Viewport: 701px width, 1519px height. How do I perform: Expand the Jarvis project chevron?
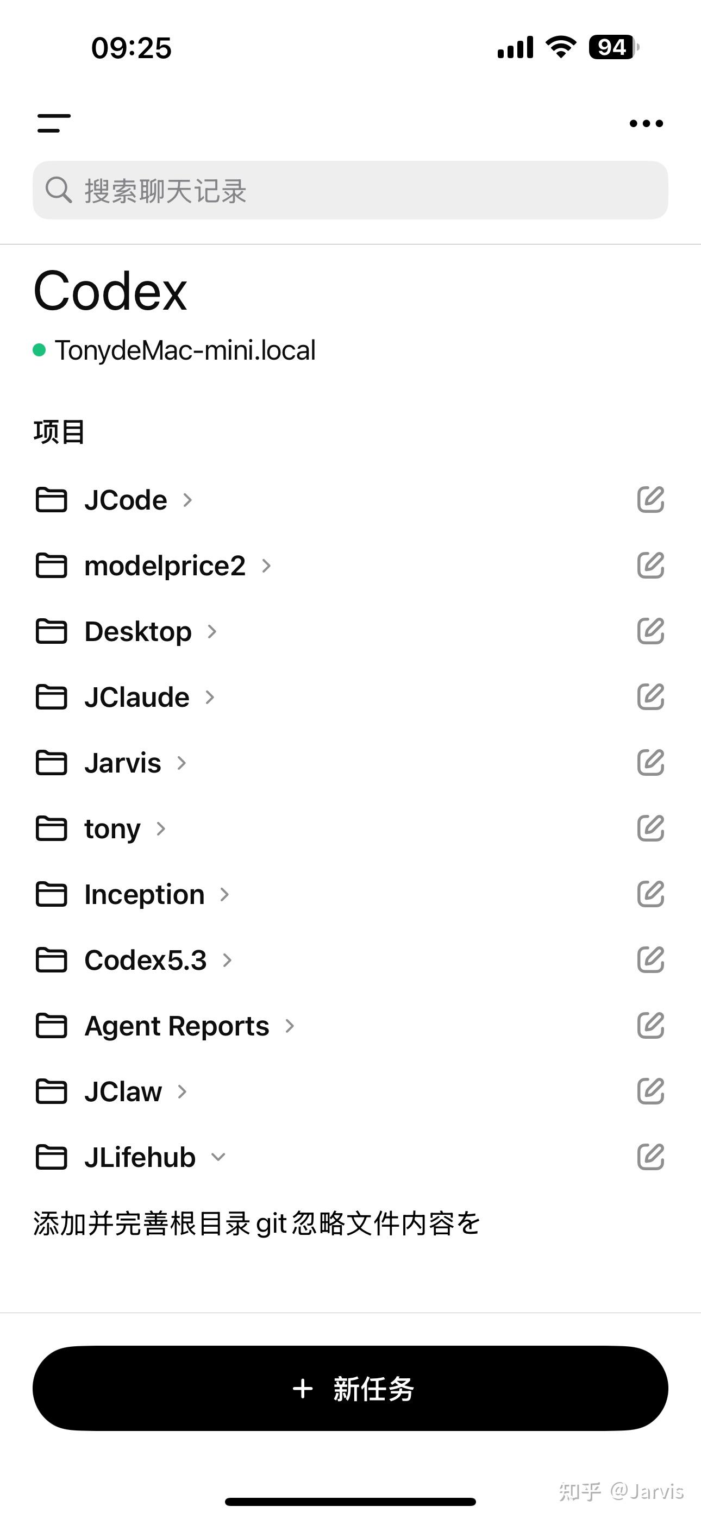coord(181,763)
